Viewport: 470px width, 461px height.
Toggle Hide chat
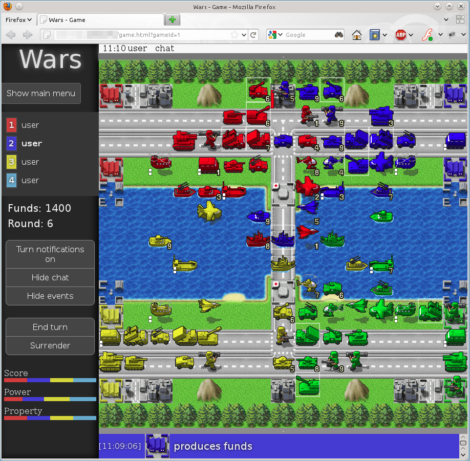50,277
